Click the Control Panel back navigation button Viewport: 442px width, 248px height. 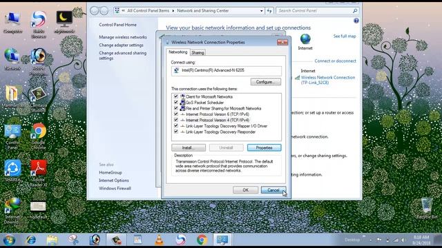[x=95, y=11]
